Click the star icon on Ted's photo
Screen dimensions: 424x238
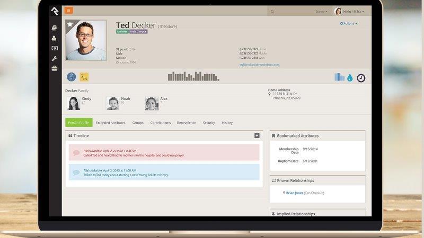pyautogui.click(x=70, y=24)
